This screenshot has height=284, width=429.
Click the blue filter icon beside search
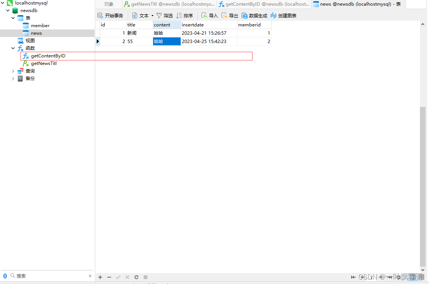(x=5, y=276)
